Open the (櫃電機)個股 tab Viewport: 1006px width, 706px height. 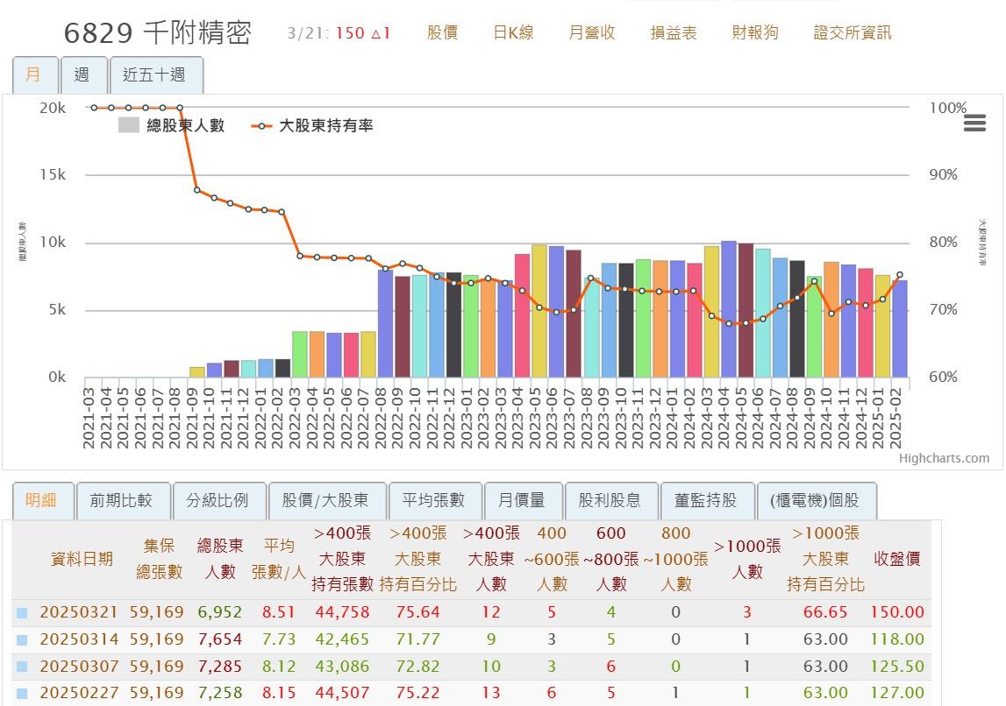[816, 500]
